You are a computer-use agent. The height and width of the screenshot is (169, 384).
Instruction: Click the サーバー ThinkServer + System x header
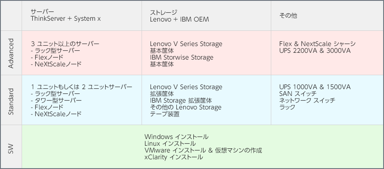pyautogui.click(x=66, y=15)
